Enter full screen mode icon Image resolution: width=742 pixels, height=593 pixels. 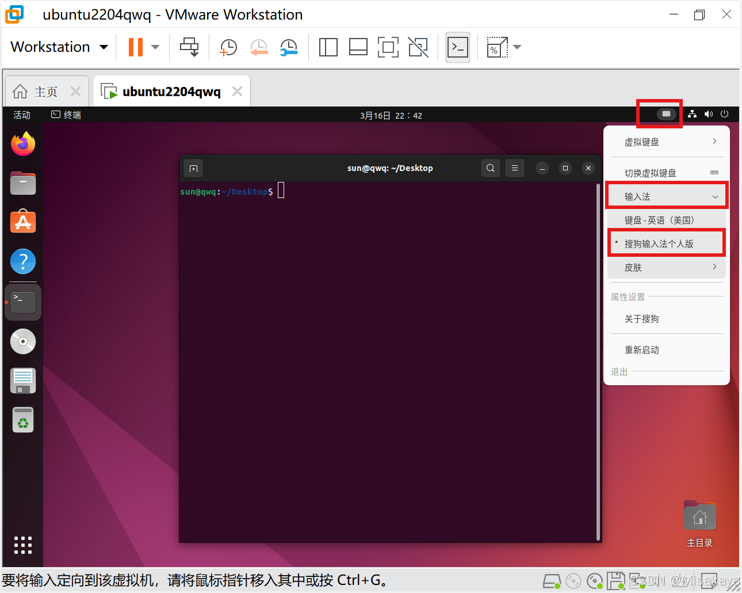tap(388, 47)
